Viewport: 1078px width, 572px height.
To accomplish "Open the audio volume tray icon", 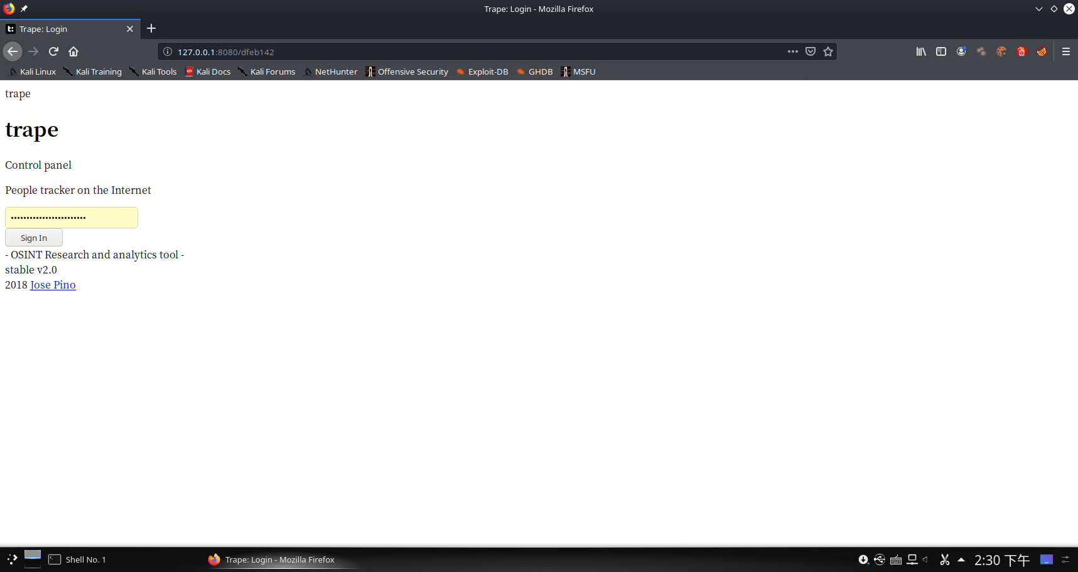I will (925, 559).
